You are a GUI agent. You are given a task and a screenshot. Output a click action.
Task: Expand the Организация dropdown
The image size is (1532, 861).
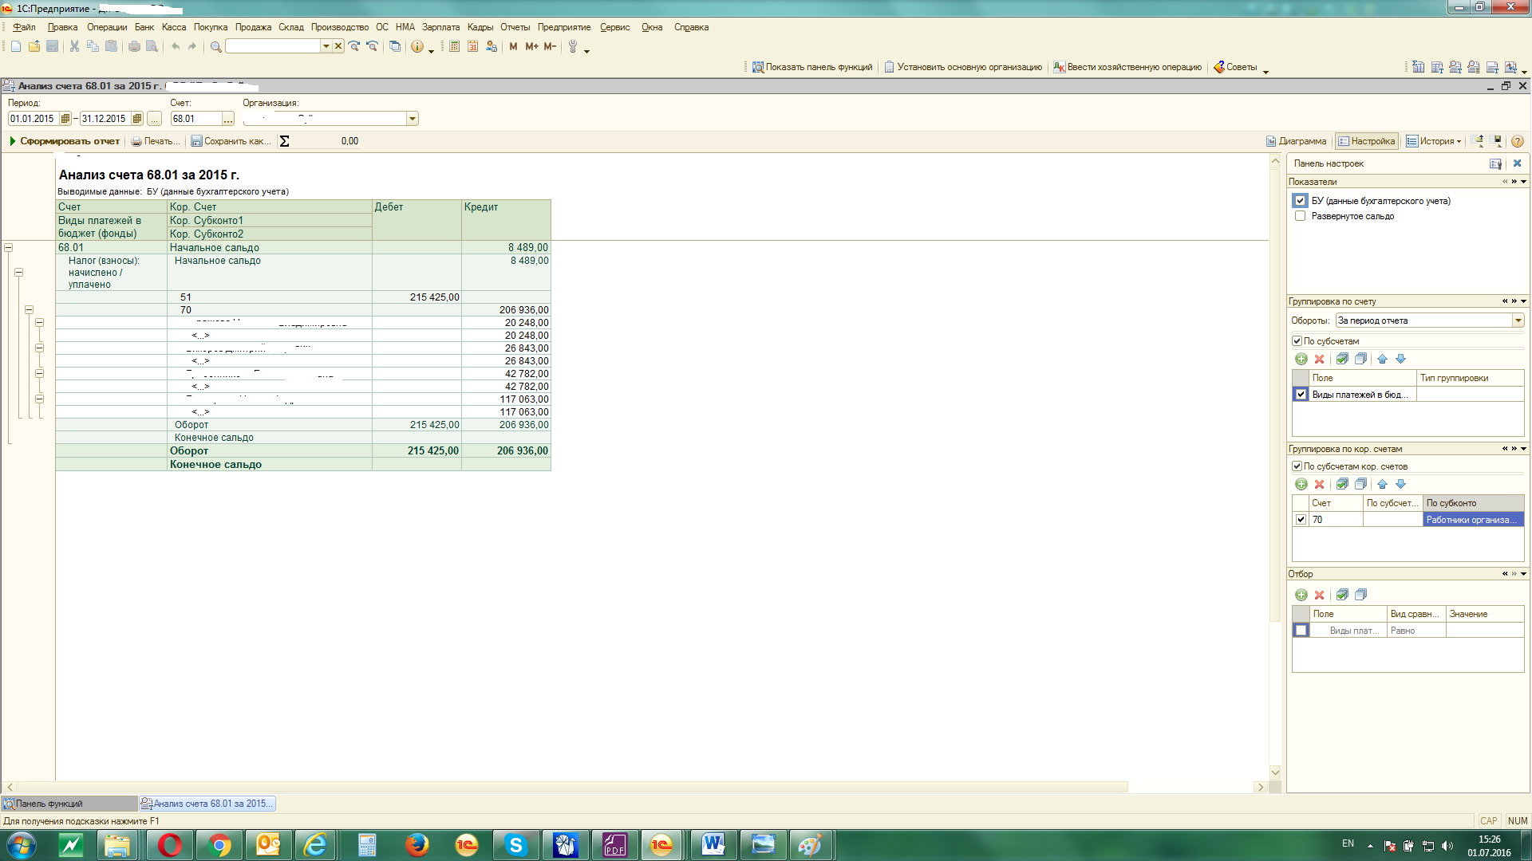(x=412, y=119)
